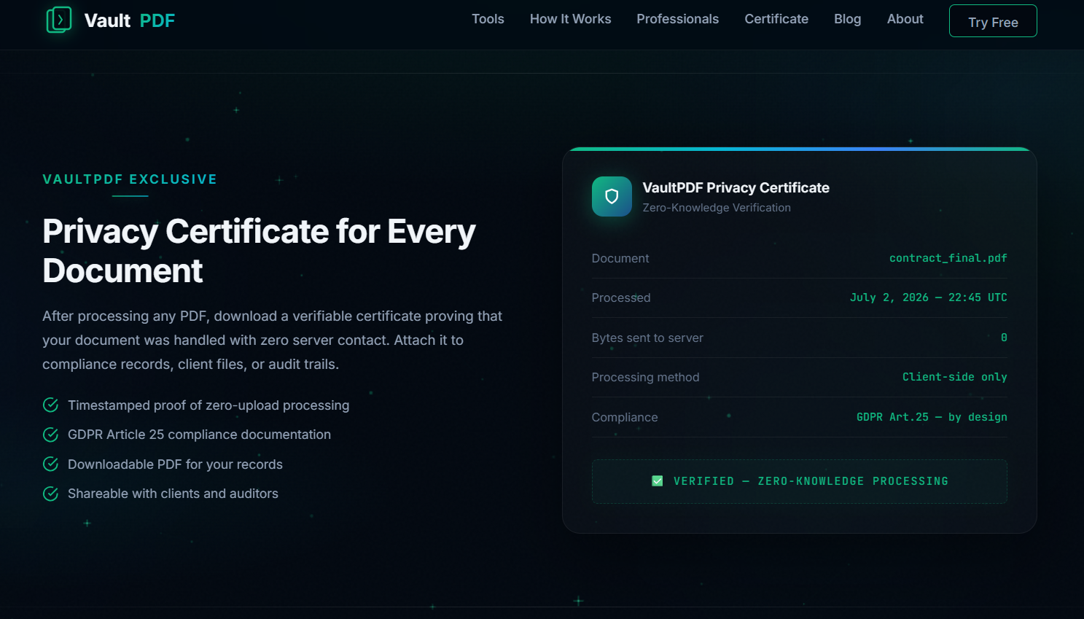Image resolution: width=1084 pixels, height=619 pixels.
Task: Click the Bytes sent to server label
Action: pyautogui.click(x=647, y=338)
